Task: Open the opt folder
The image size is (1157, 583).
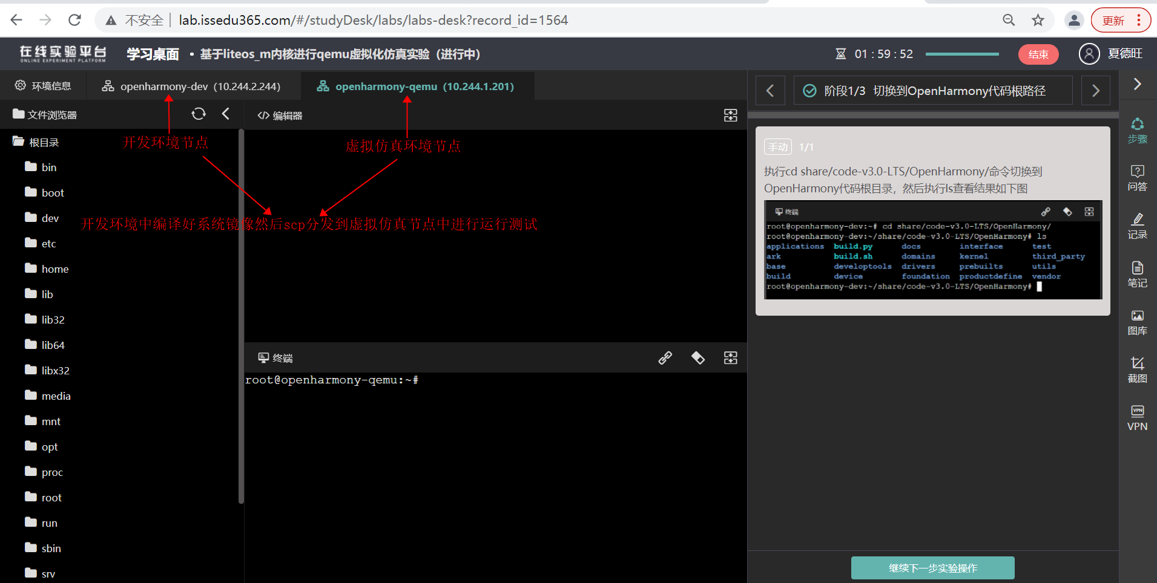Action: 41,447
